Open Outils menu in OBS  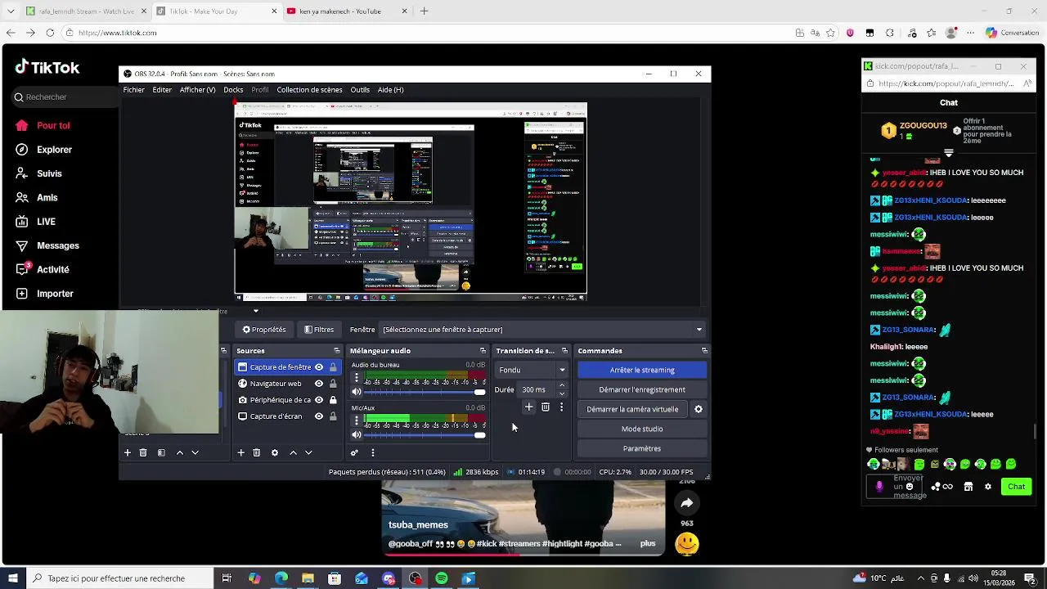pyautogui.click(x=360, y=90)
